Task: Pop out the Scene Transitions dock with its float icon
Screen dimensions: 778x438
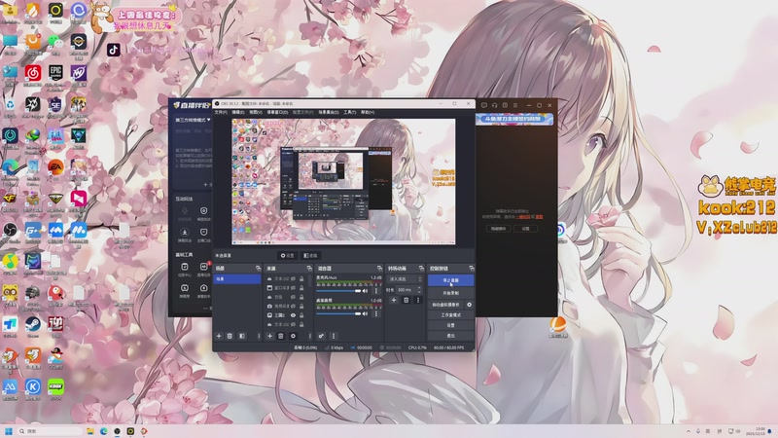Action: tap(421, 269)
